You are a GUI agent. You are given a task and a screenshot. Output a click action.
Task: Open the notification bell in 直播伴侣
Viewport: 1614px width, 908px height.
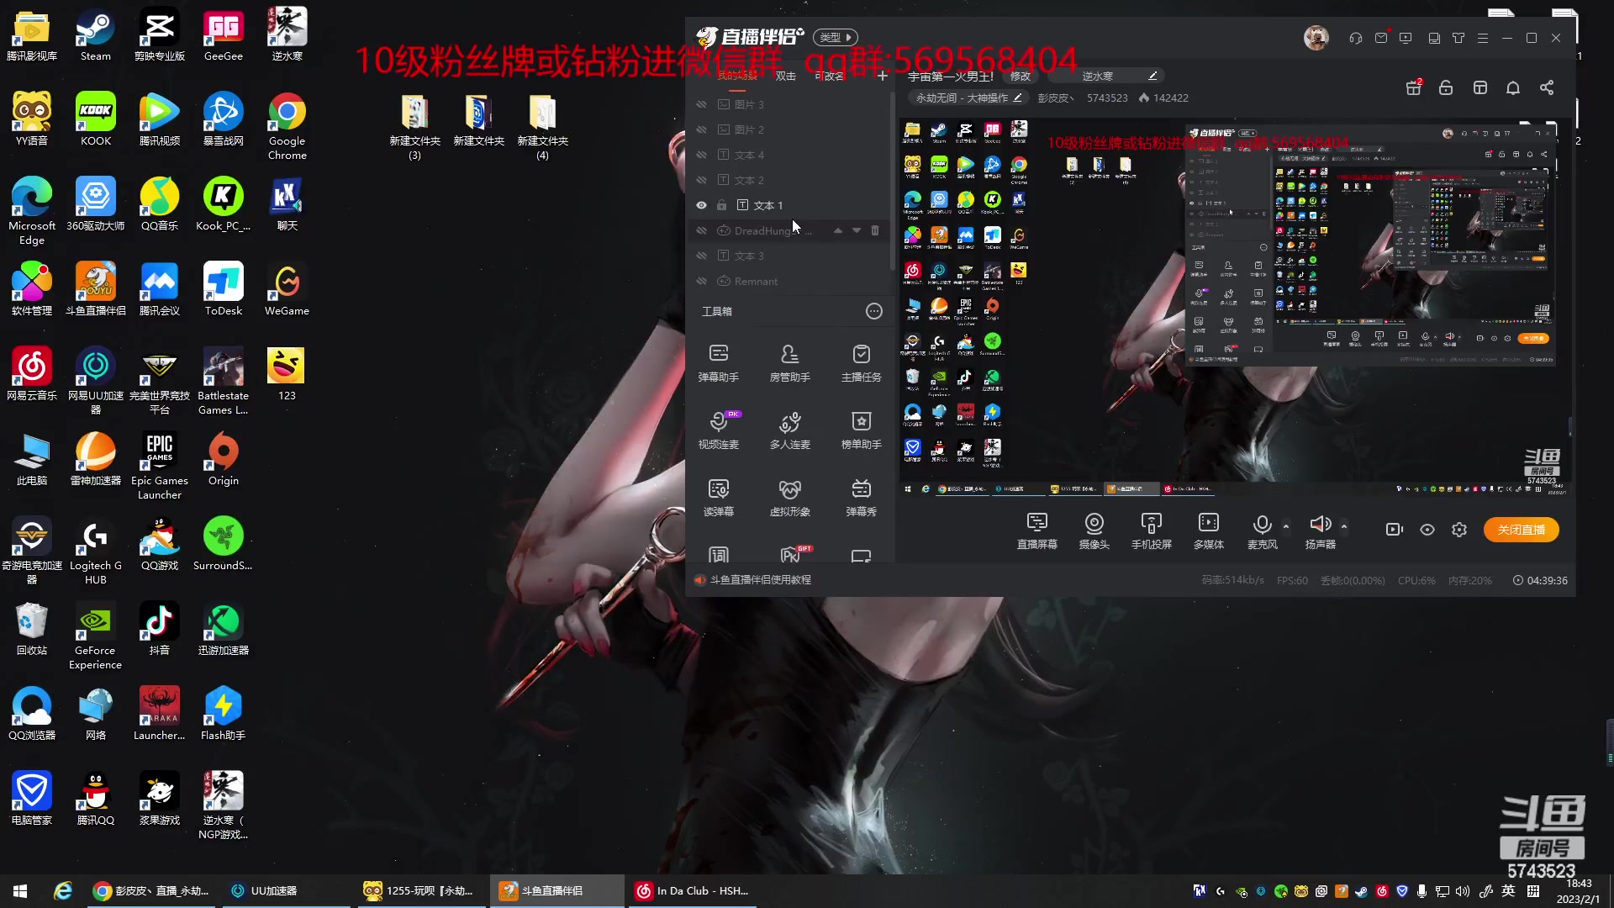[1513, 87]
